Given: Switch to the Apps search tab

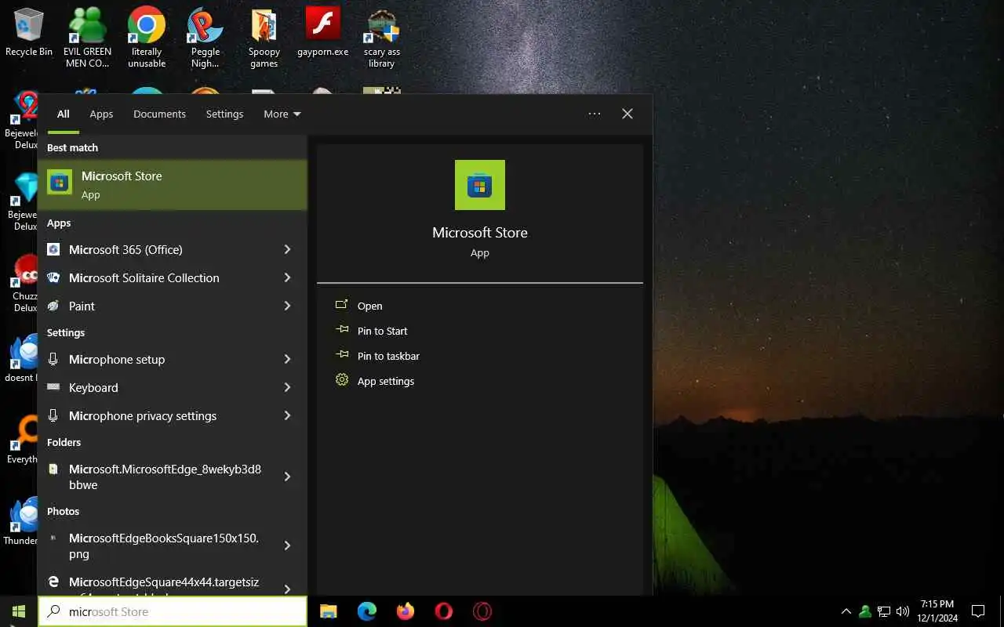Looking at the screenshot, I should [x=101, y=114].
